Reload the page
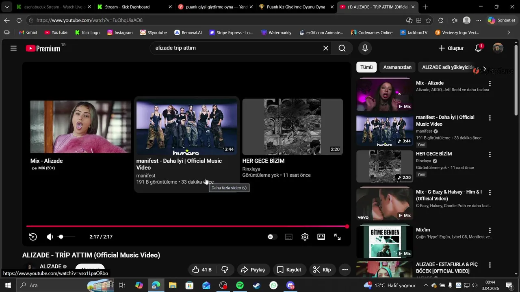520x292 pixels. pyautogui.click(x=19, y=20)
